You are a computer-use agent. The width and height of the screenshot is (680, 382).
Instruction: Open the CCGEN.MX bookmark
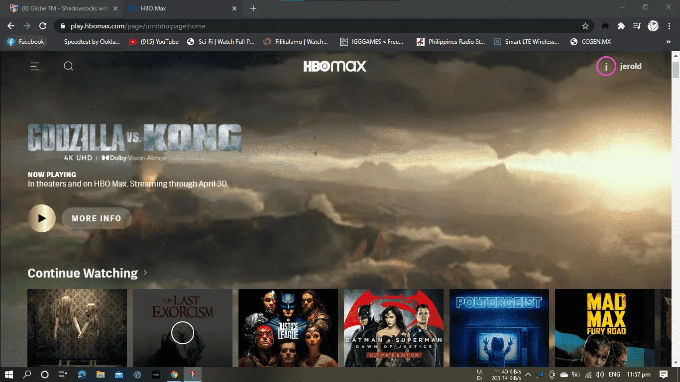tap(591, 42)
